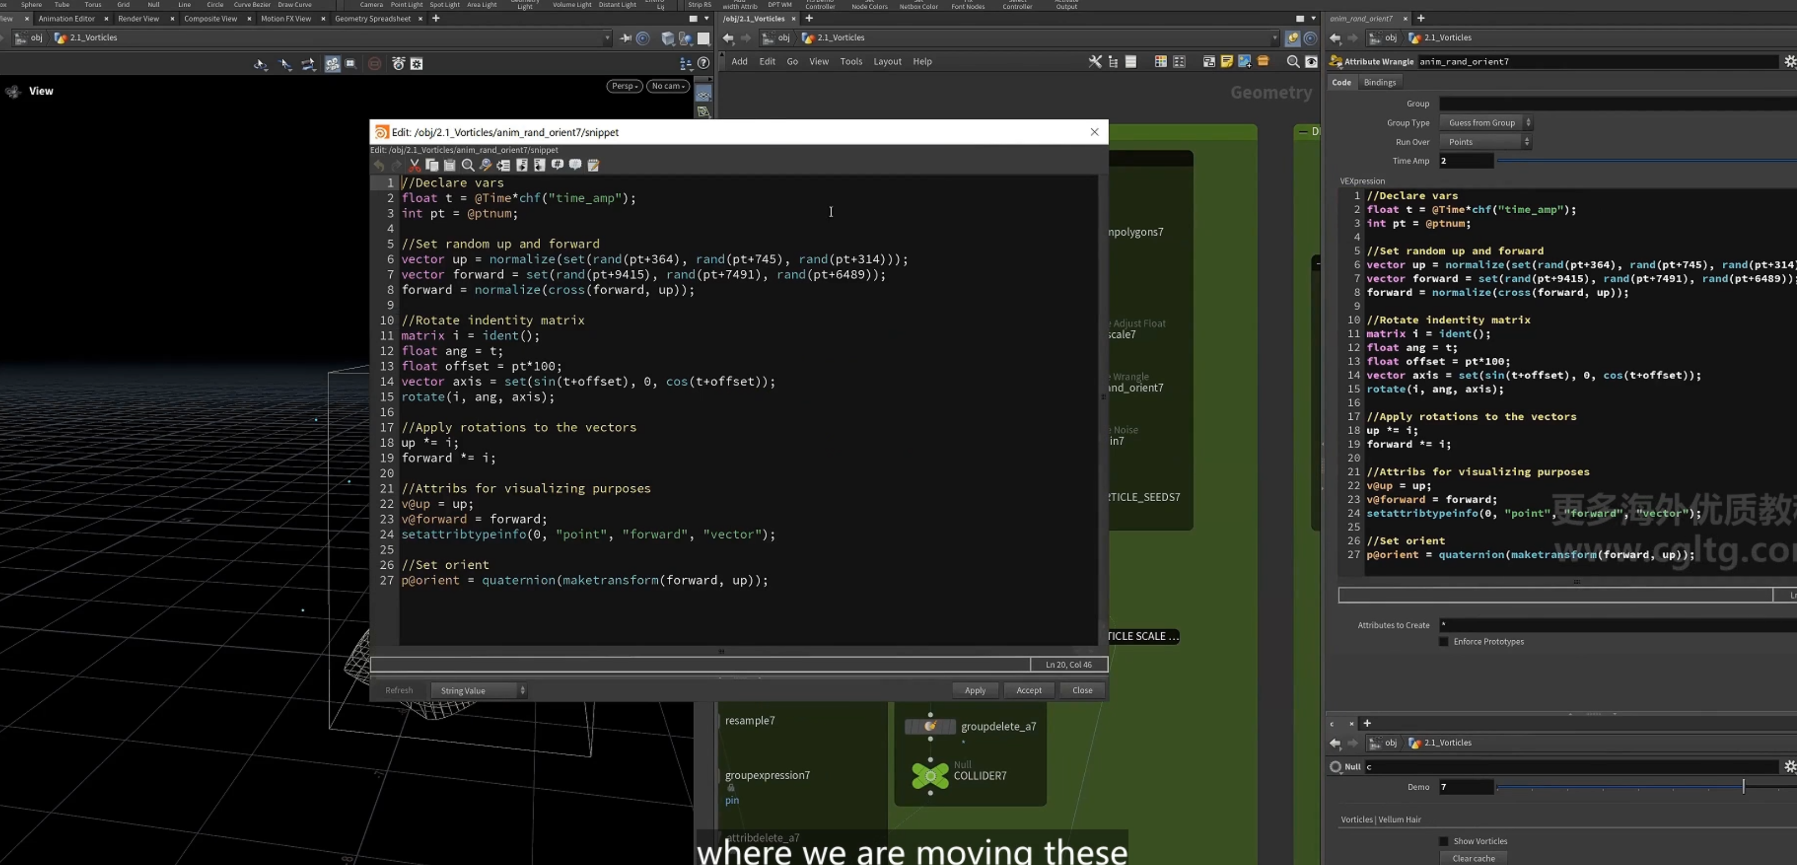Open the Layout menu in network editor
Viewport: 1797px width, 865px height.
click(888, 62)
